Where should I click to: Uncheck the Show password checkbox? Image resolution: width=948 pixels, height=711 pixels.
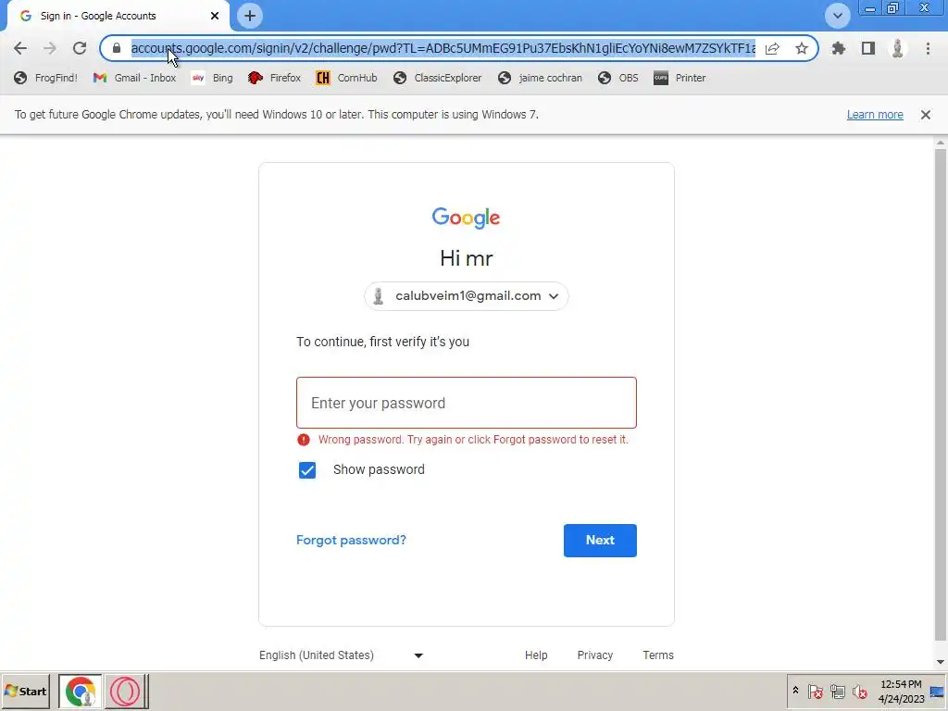click(x=307, y=469)
